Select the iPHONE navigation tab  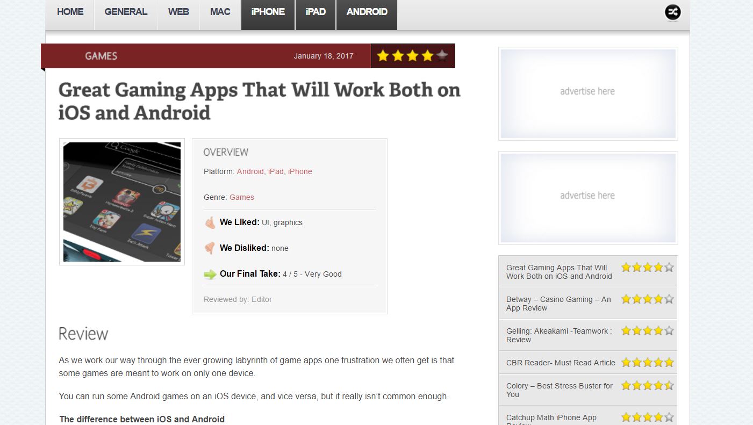(268, 12)
